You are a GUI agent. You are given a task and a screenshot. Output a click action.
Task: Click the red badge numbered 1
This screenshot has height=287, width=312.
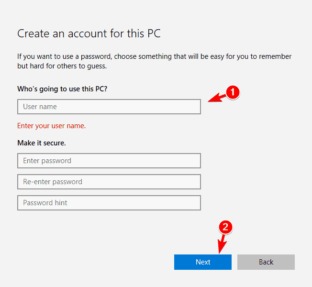[232, 92]
